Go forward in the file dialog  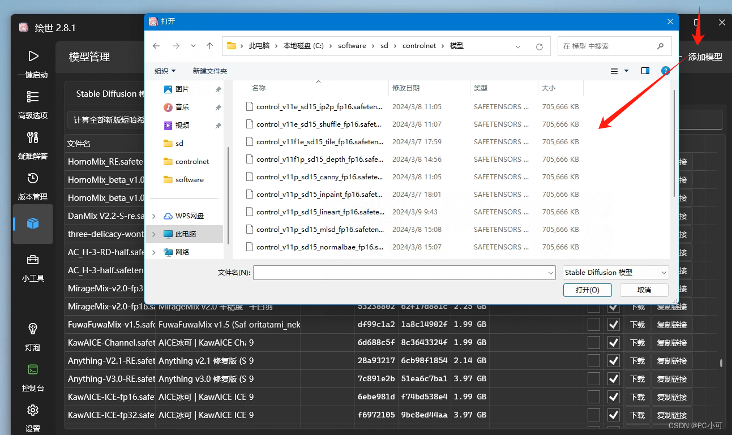176,46
